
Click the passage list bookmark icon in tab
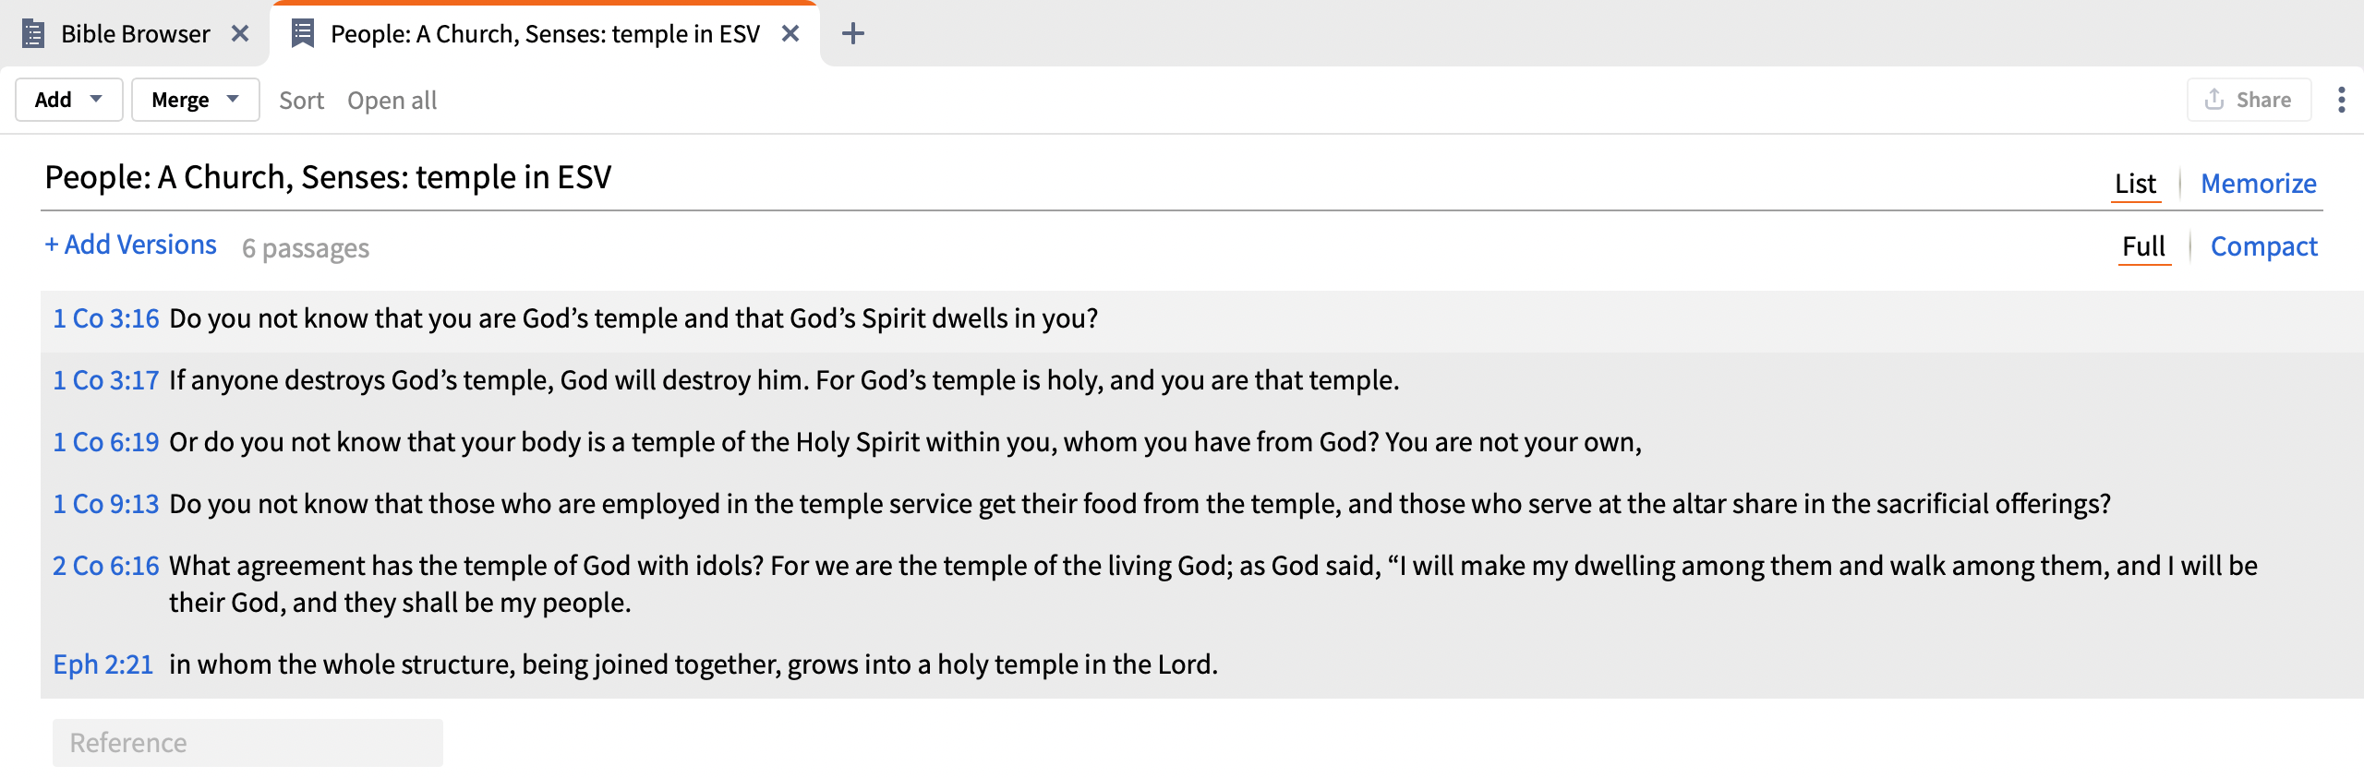[302, 34]
